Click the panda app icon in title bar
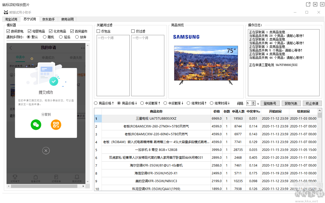 click(6, 12)
